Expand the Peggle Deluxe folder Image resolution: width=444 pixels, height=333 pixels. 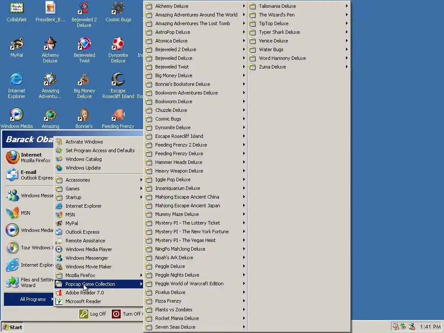point(196,266)
